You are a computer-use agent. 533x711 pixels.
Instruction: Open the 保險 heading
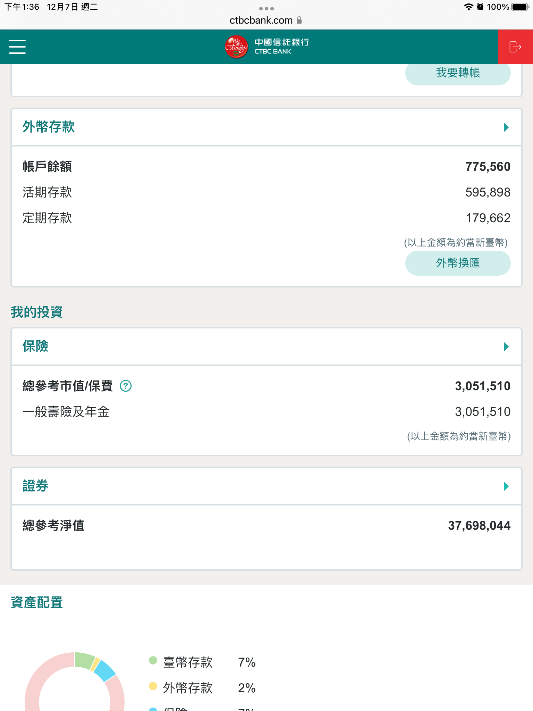click(x=35, y=346)
